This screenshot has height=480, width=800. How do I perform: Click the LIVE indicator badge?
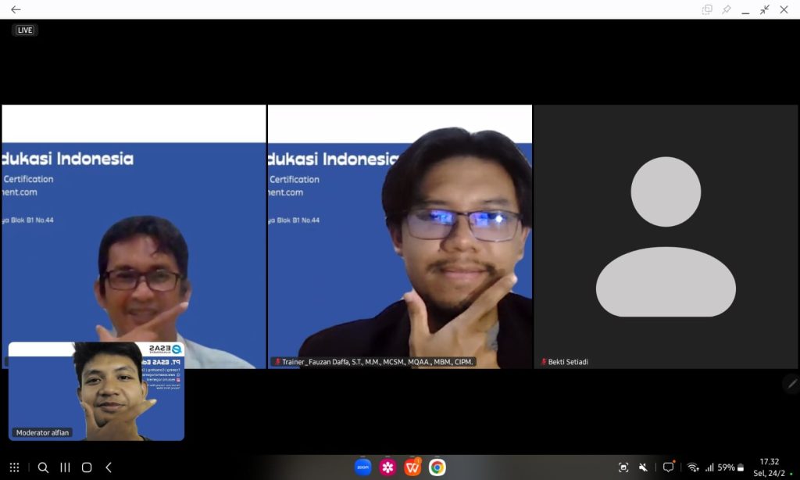click(x=25, y=30)
